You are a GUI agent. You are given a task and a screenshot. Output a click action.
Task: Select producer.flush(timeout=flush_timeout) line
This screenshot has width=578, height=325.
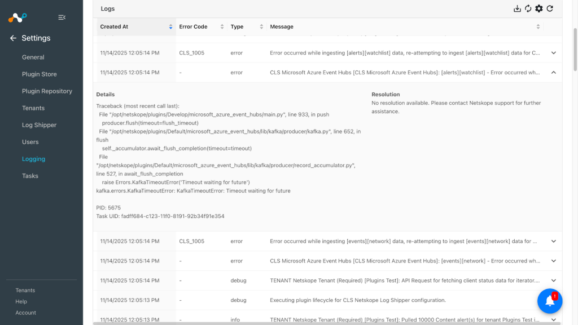click(x=150, y=123)
